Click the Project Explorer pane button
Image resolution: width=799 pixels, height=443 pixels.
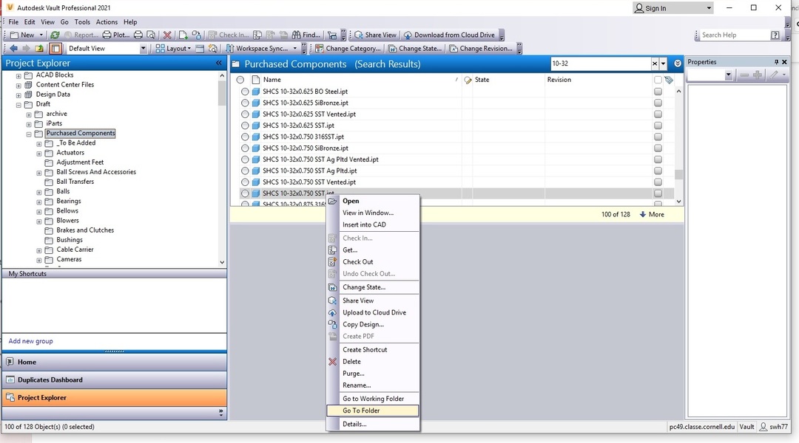click(114, 398)
